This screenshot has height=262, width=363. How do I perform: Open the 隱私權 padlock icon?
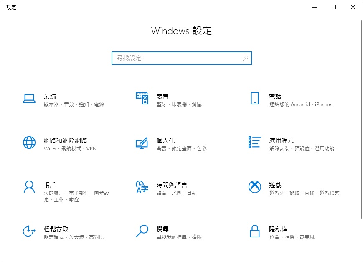click(255, 231)
